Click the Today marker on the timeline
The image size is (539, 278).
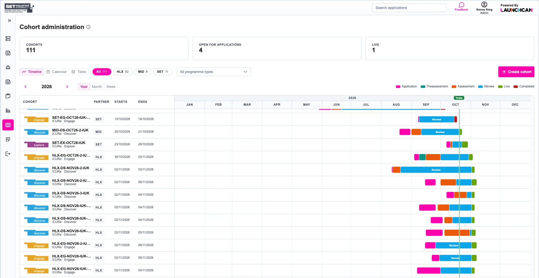459,98
